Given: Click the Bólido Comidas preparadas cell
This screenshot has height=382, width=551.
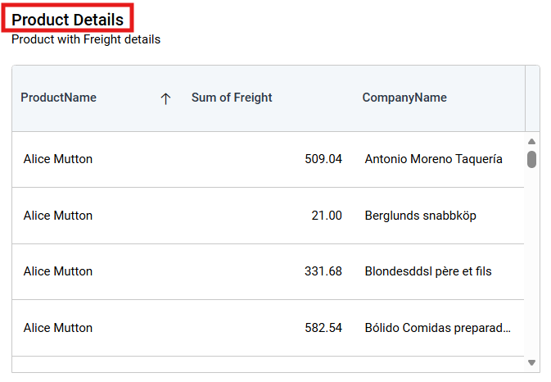Looking at the screenshot, I should 438,328.
